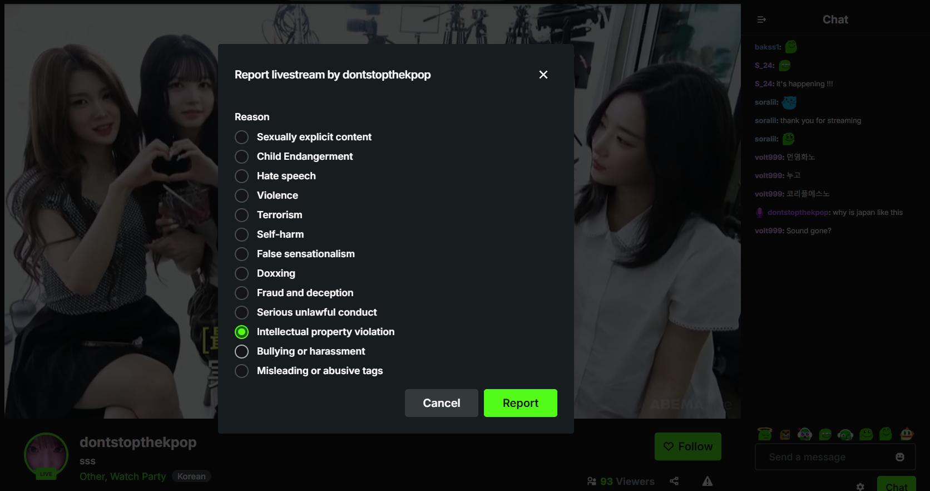Click Intellectual property violation radio
The width and height of the screenshot is (930, 491).
pyautogui.click(x=241, y=332)
